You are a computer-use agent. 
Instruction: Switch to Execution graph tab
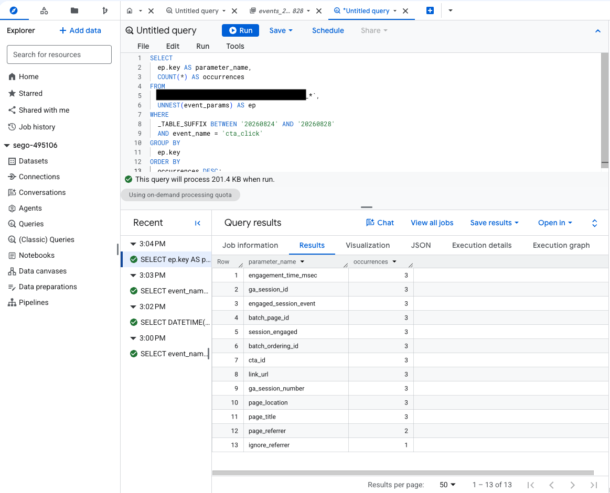tap(561, 245)
